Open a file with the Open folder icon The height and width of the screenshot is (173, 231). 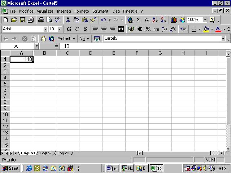click(14, 20)
